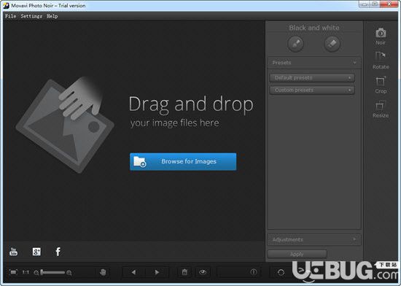Open the Resize tool

tap(381, 109)
